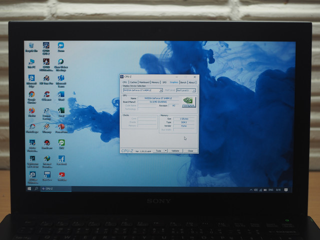Open the green LINE desktop shortcut
The width and height of the screenshot is (320, 240).
(x=61, y=144)
